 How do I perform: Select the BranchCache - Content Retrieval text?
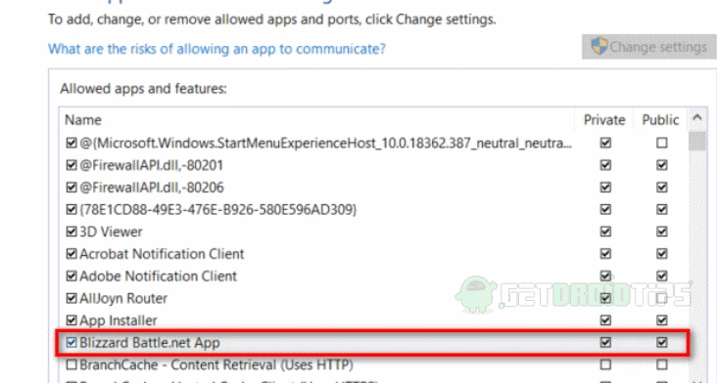[216, 364]
